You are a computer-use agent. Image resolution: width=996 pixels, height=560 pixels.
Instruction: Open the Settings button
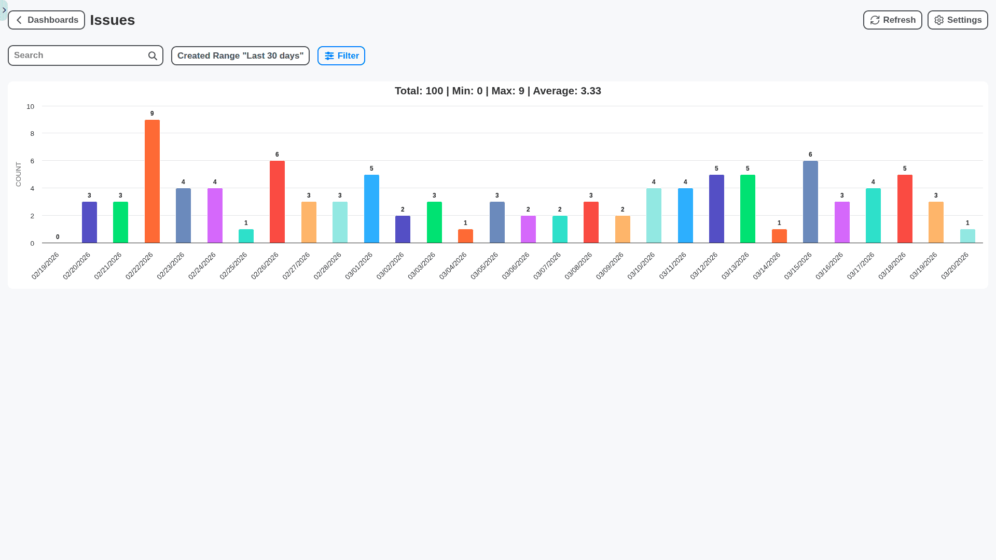pyautogui.click(x=957, y=20)
